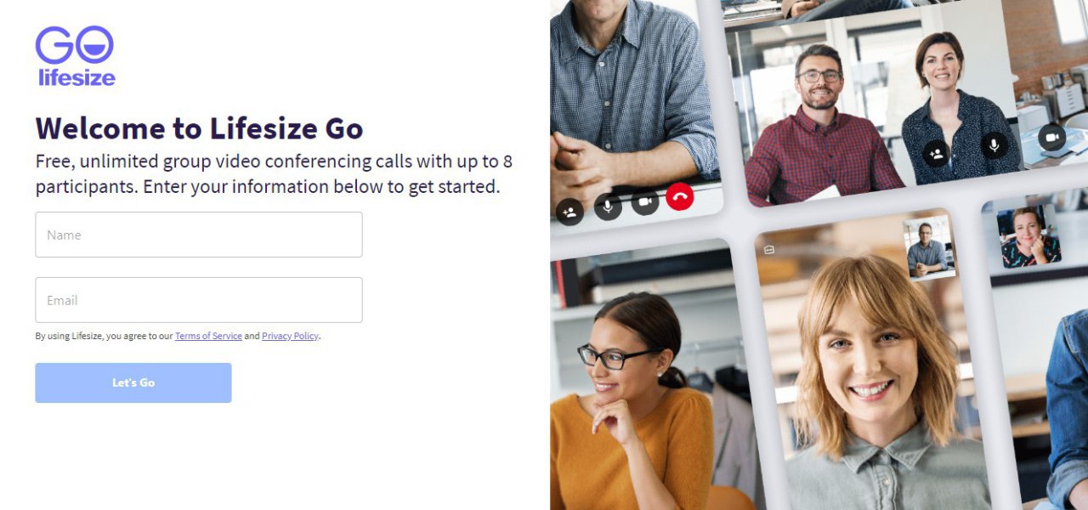Click the add participant icon beside the man in the plaid shirt

(x=937, y=154)
